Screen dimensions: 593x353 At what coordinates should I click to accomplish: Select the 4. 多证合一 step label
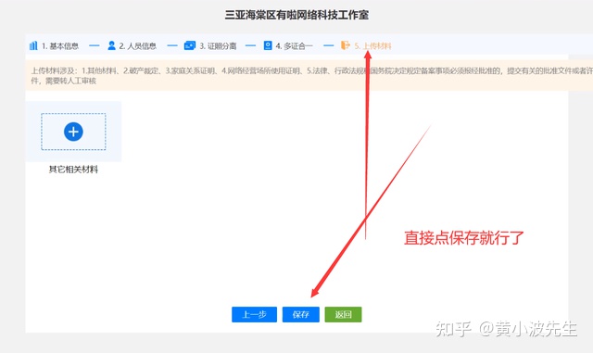point(295,46)
